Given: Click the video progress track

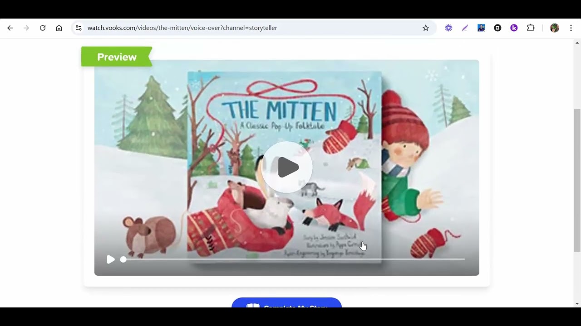Looking at the screenshot, I should (294, 259).
